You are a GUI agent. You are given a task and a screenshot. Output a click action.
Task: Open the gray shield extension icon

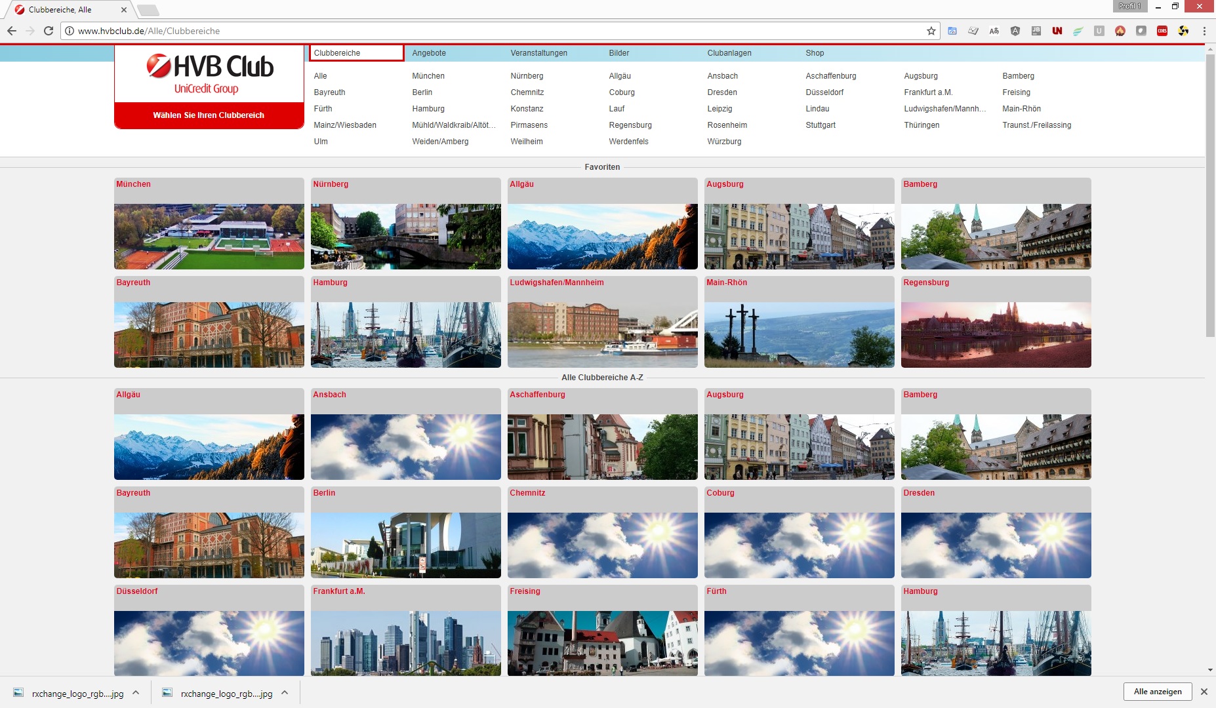[x=1141, y=31]
